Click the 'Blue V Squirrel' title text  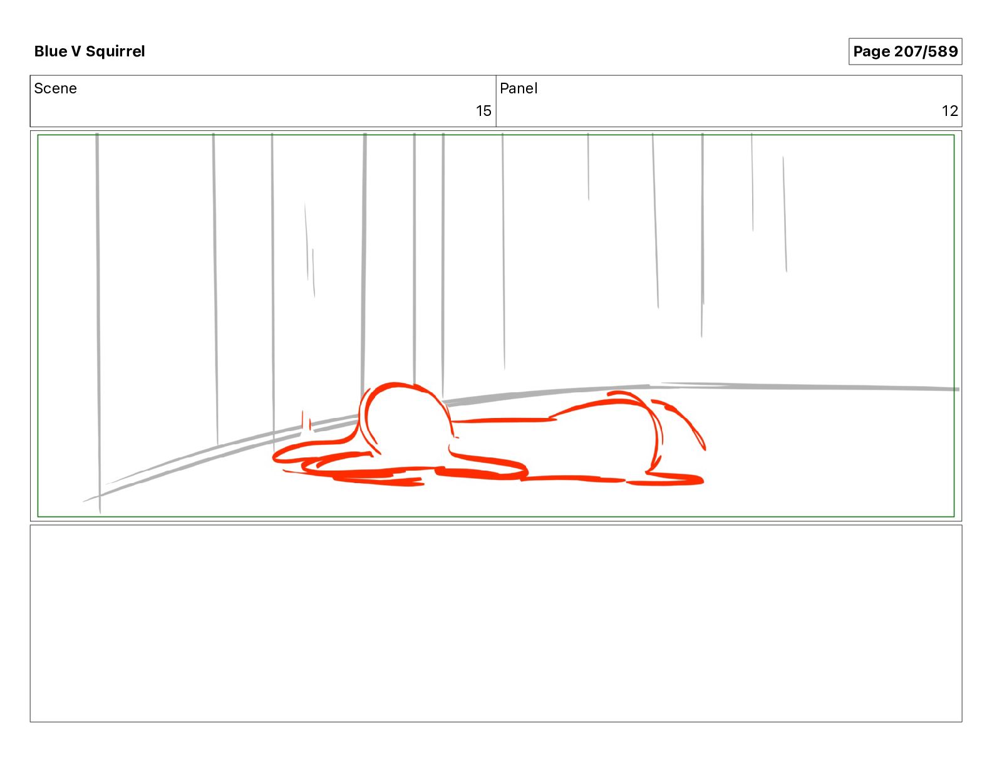pyautogui.click(x=90, y=51)
